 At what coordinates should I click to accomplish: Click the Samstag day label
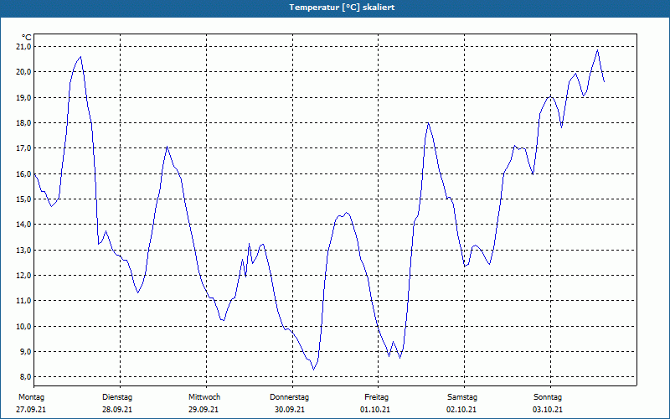[462, 397]
